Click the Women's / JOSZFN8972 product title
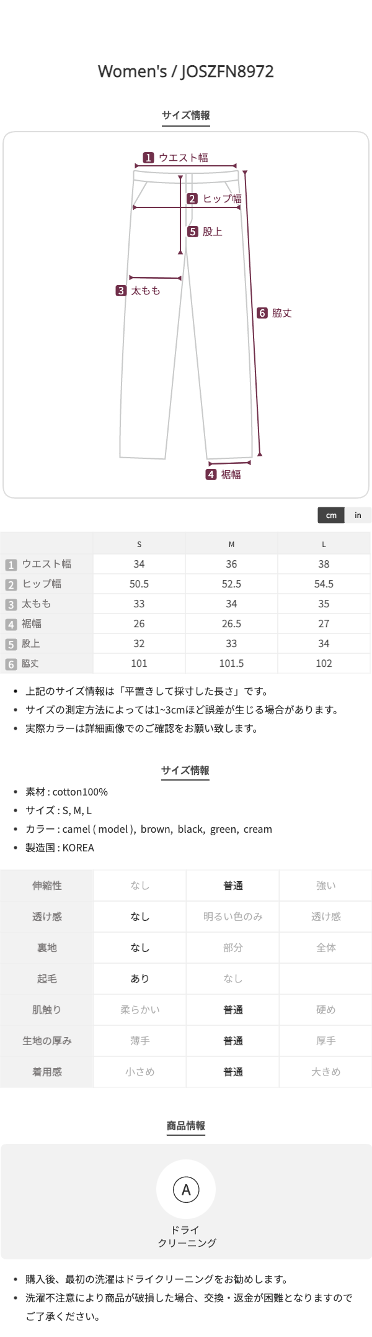 point(186,71)
